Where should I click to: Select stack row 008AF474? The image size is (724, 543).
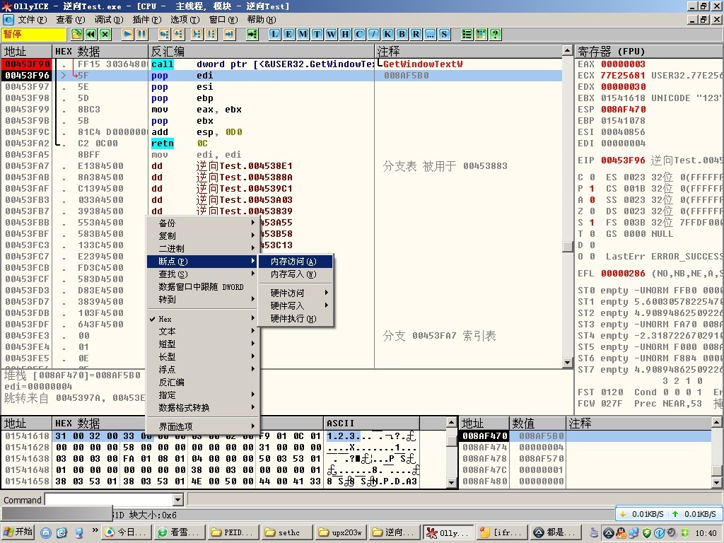[586, 447]
